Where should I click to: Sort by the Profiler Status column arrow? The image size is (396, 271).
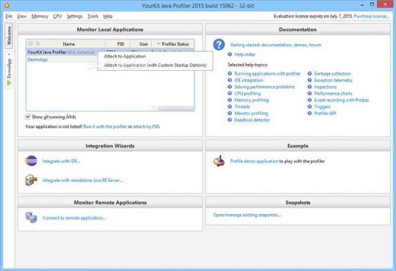click(159, 44)
